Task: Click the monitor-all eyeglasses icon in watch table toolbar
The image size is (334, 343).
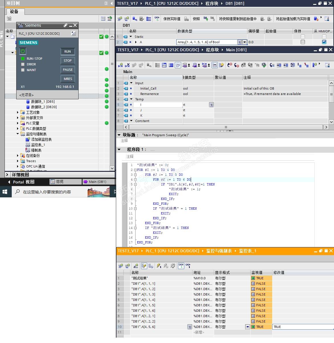Action: pyautogui.click(x=181, y=266)
